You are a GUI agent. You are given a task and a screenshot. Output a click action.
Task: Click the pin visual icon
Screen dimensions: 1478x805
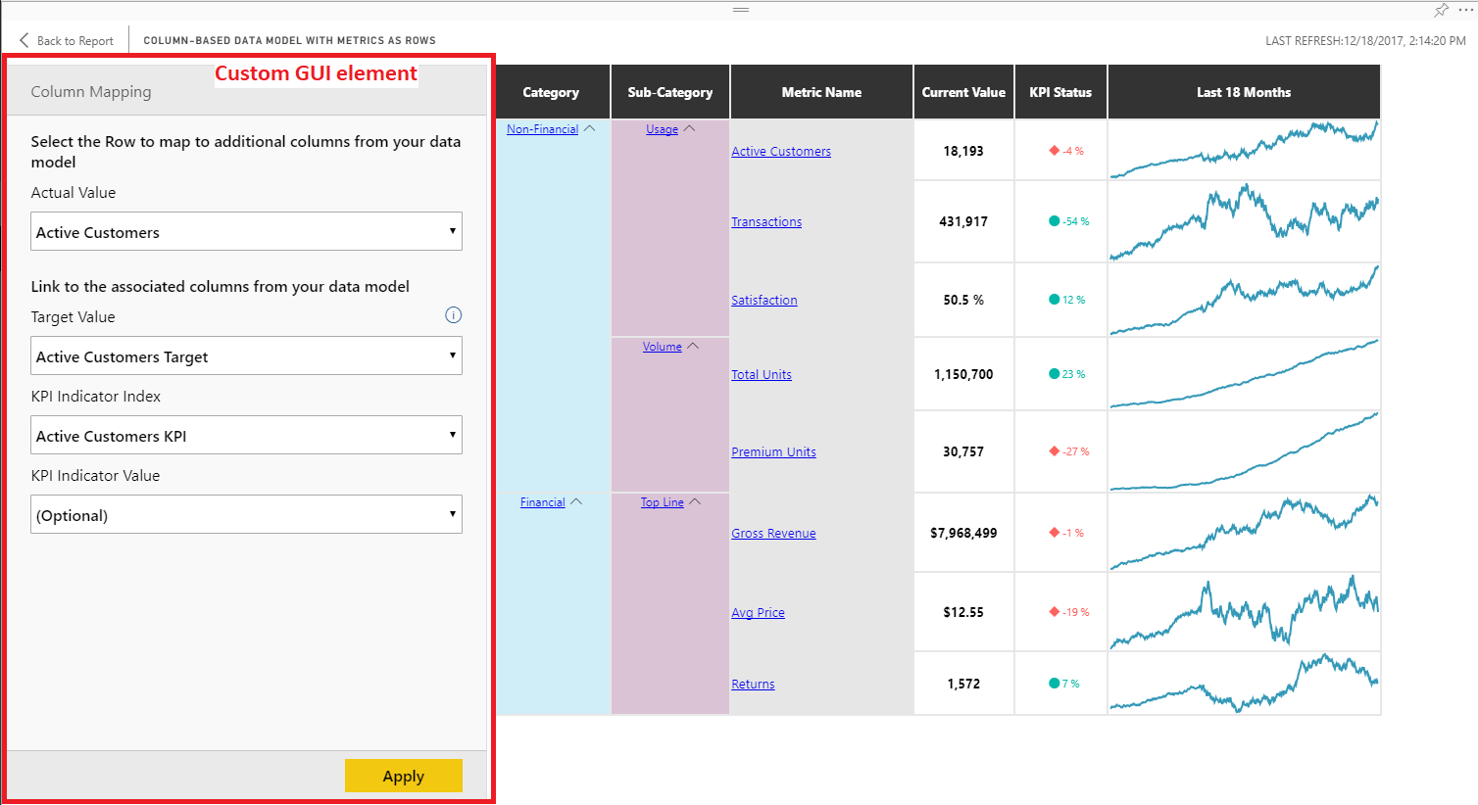click(1441, 10)
